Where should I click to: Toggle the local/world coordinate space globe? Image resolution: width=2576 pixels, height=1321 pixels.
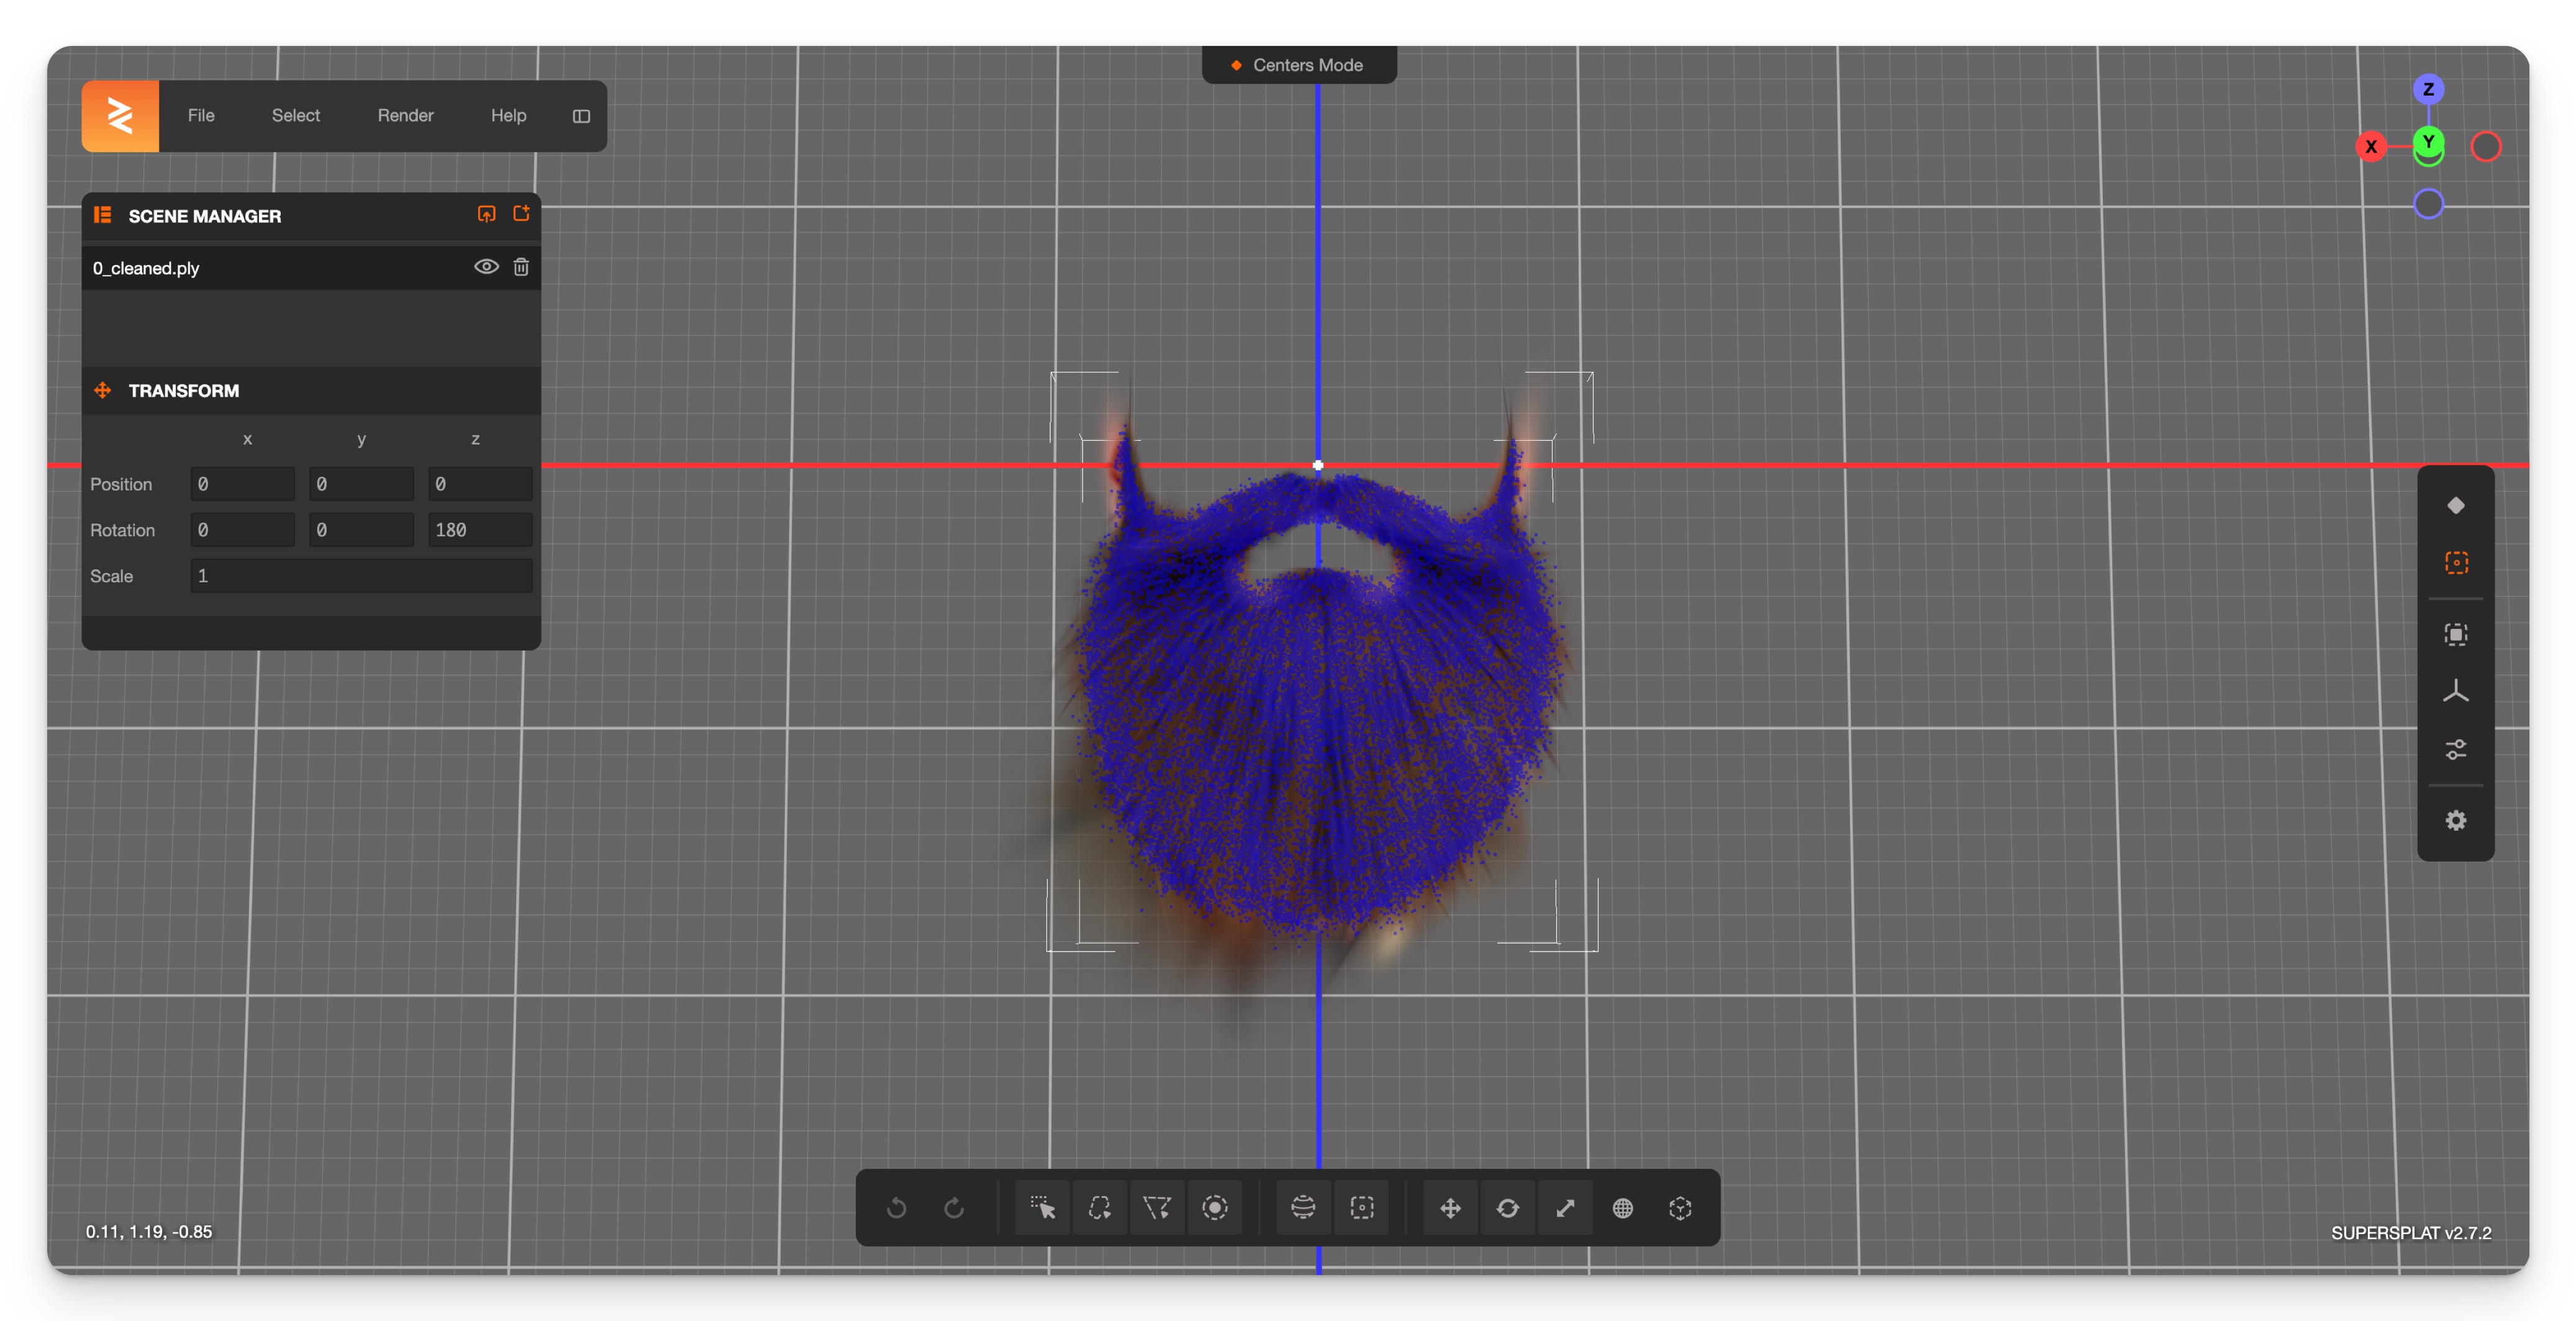pos(1623,1208)
